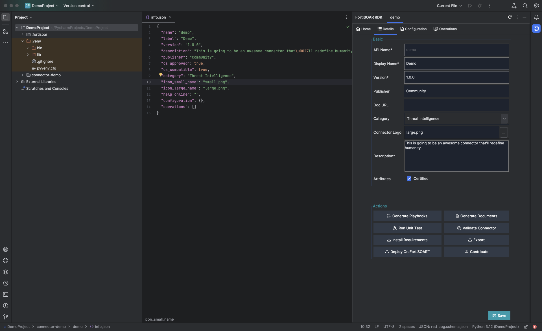The height and width of the screenshot is (331, 542).
Task: Open the notifications bell icon
Action: click(536, 17)
